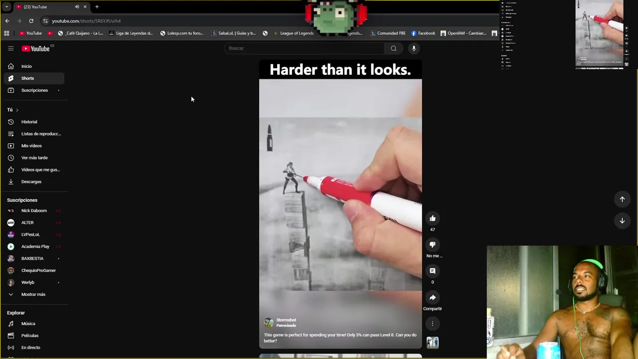Open Comunidad PBE bookmark
638x359 pixels.
coord(388,33)
